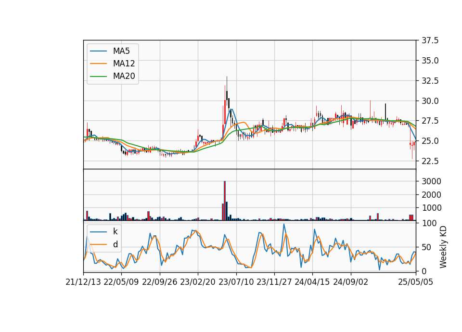This screenshot has height=332, width=462.
Task: Click the 50 tick on KD axis
Action: point(426,247)
